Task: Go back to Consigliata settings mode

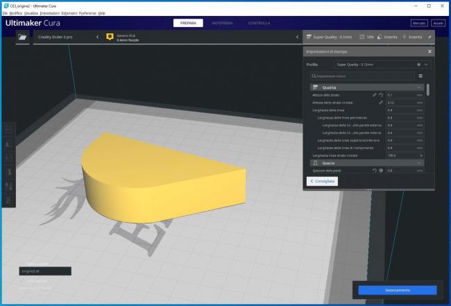Action: (x=323, y=180)
